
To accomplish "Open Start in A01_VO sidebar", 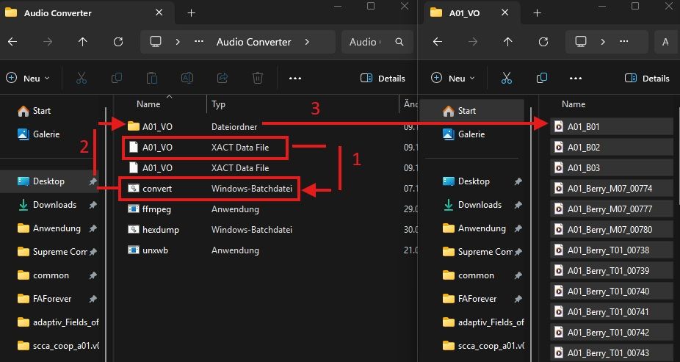I will click(x=472, y=111).
